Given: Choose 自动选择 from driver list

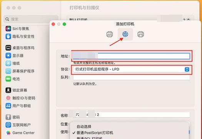Looking at the screenshot, I should coord(84,127).
